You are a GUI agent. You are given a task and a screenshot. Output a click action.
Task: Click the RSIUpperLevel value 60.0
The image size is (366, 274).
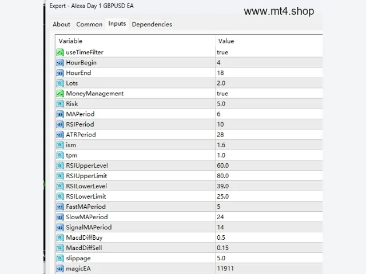[x=222, y=166]
